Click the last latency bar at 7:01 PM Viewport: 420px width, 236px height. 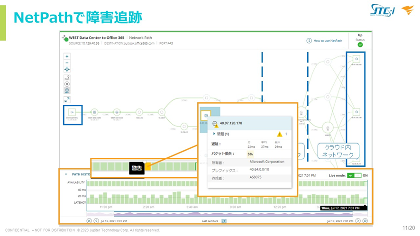click(x=365, y=200)
